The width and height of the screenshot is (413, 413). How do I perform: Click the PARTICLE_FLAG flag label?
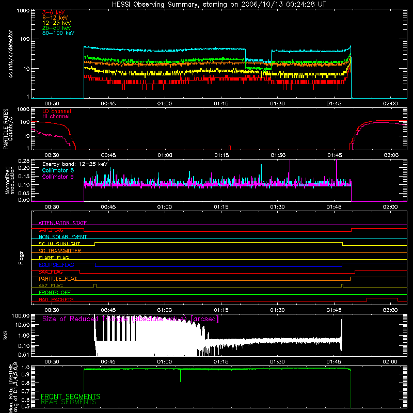(x=58, y=279)
